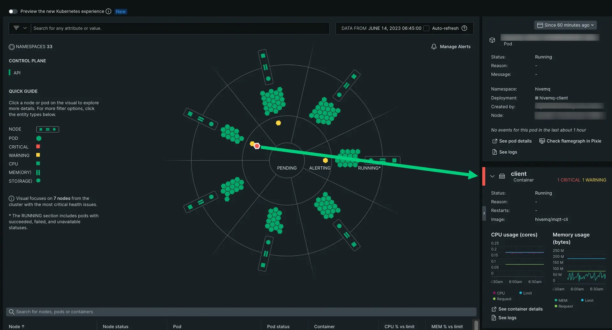The height and width of the screenshot is (330, 612).
Task: Click the Pod status column header
Action: coord(278,326)
